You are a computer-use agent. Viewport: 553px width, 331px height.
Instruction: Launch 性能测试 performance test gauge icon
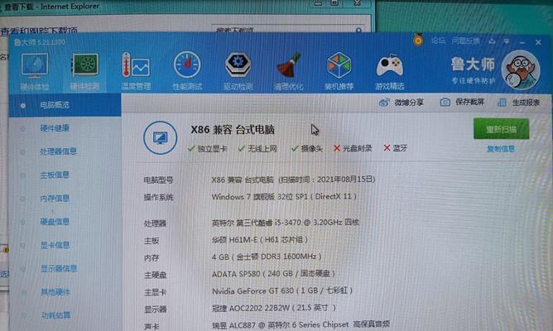point(187,71)
